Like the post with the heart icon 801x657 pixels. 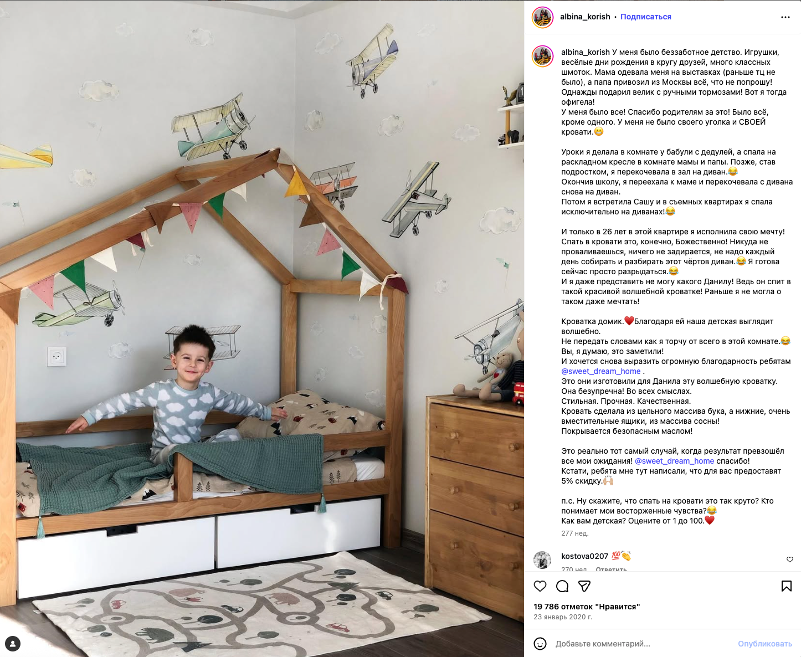tap(540, 586)
